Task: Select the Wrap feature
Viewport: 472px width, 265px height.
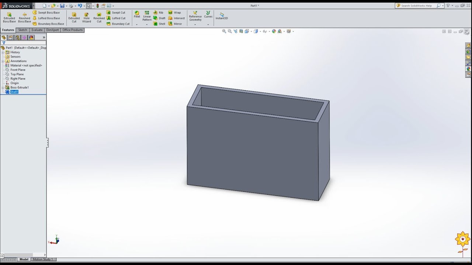Action: coord(174,13)
